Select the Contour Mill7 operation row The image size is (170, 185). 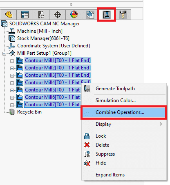pos(53,105)
